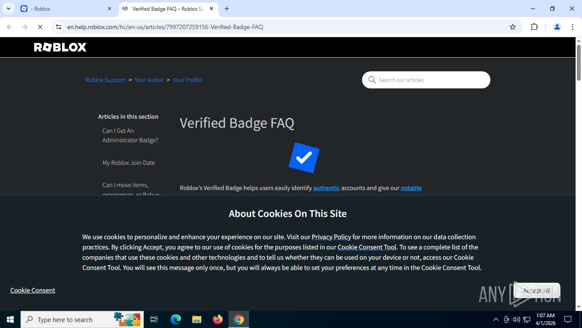This screenshot has height=328, width=582.
Task: Click the page vertical scrollbar thumb
Action: click(579, 63)
